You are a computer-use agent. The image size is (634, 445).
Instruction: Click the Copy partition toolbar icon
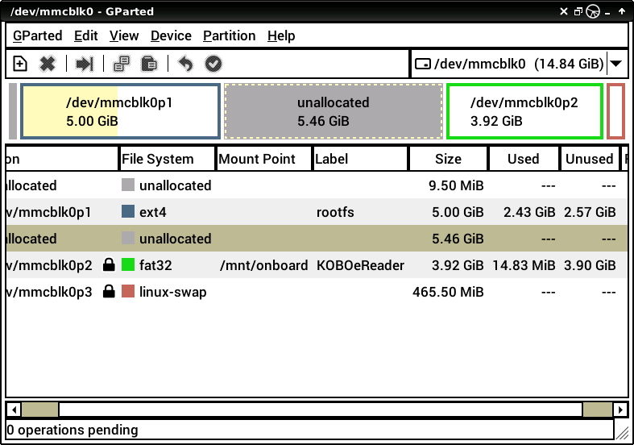[122, 64]
